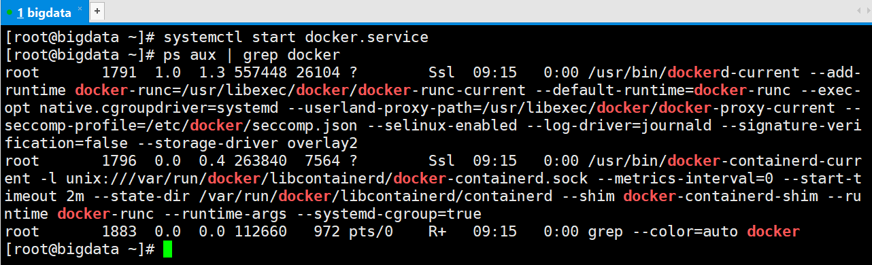Click the 'ps aux | grep docker' command
The height and width of the screenshot is (265, 872).
click(252, 55)
